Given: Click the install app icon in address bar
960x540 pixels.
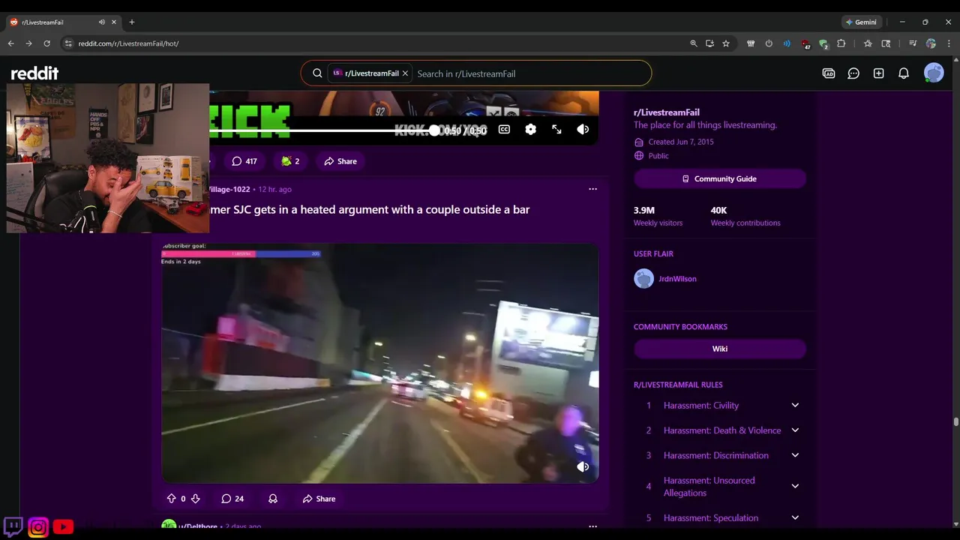Looking at the screenshot, I should [x=709, y=43].
